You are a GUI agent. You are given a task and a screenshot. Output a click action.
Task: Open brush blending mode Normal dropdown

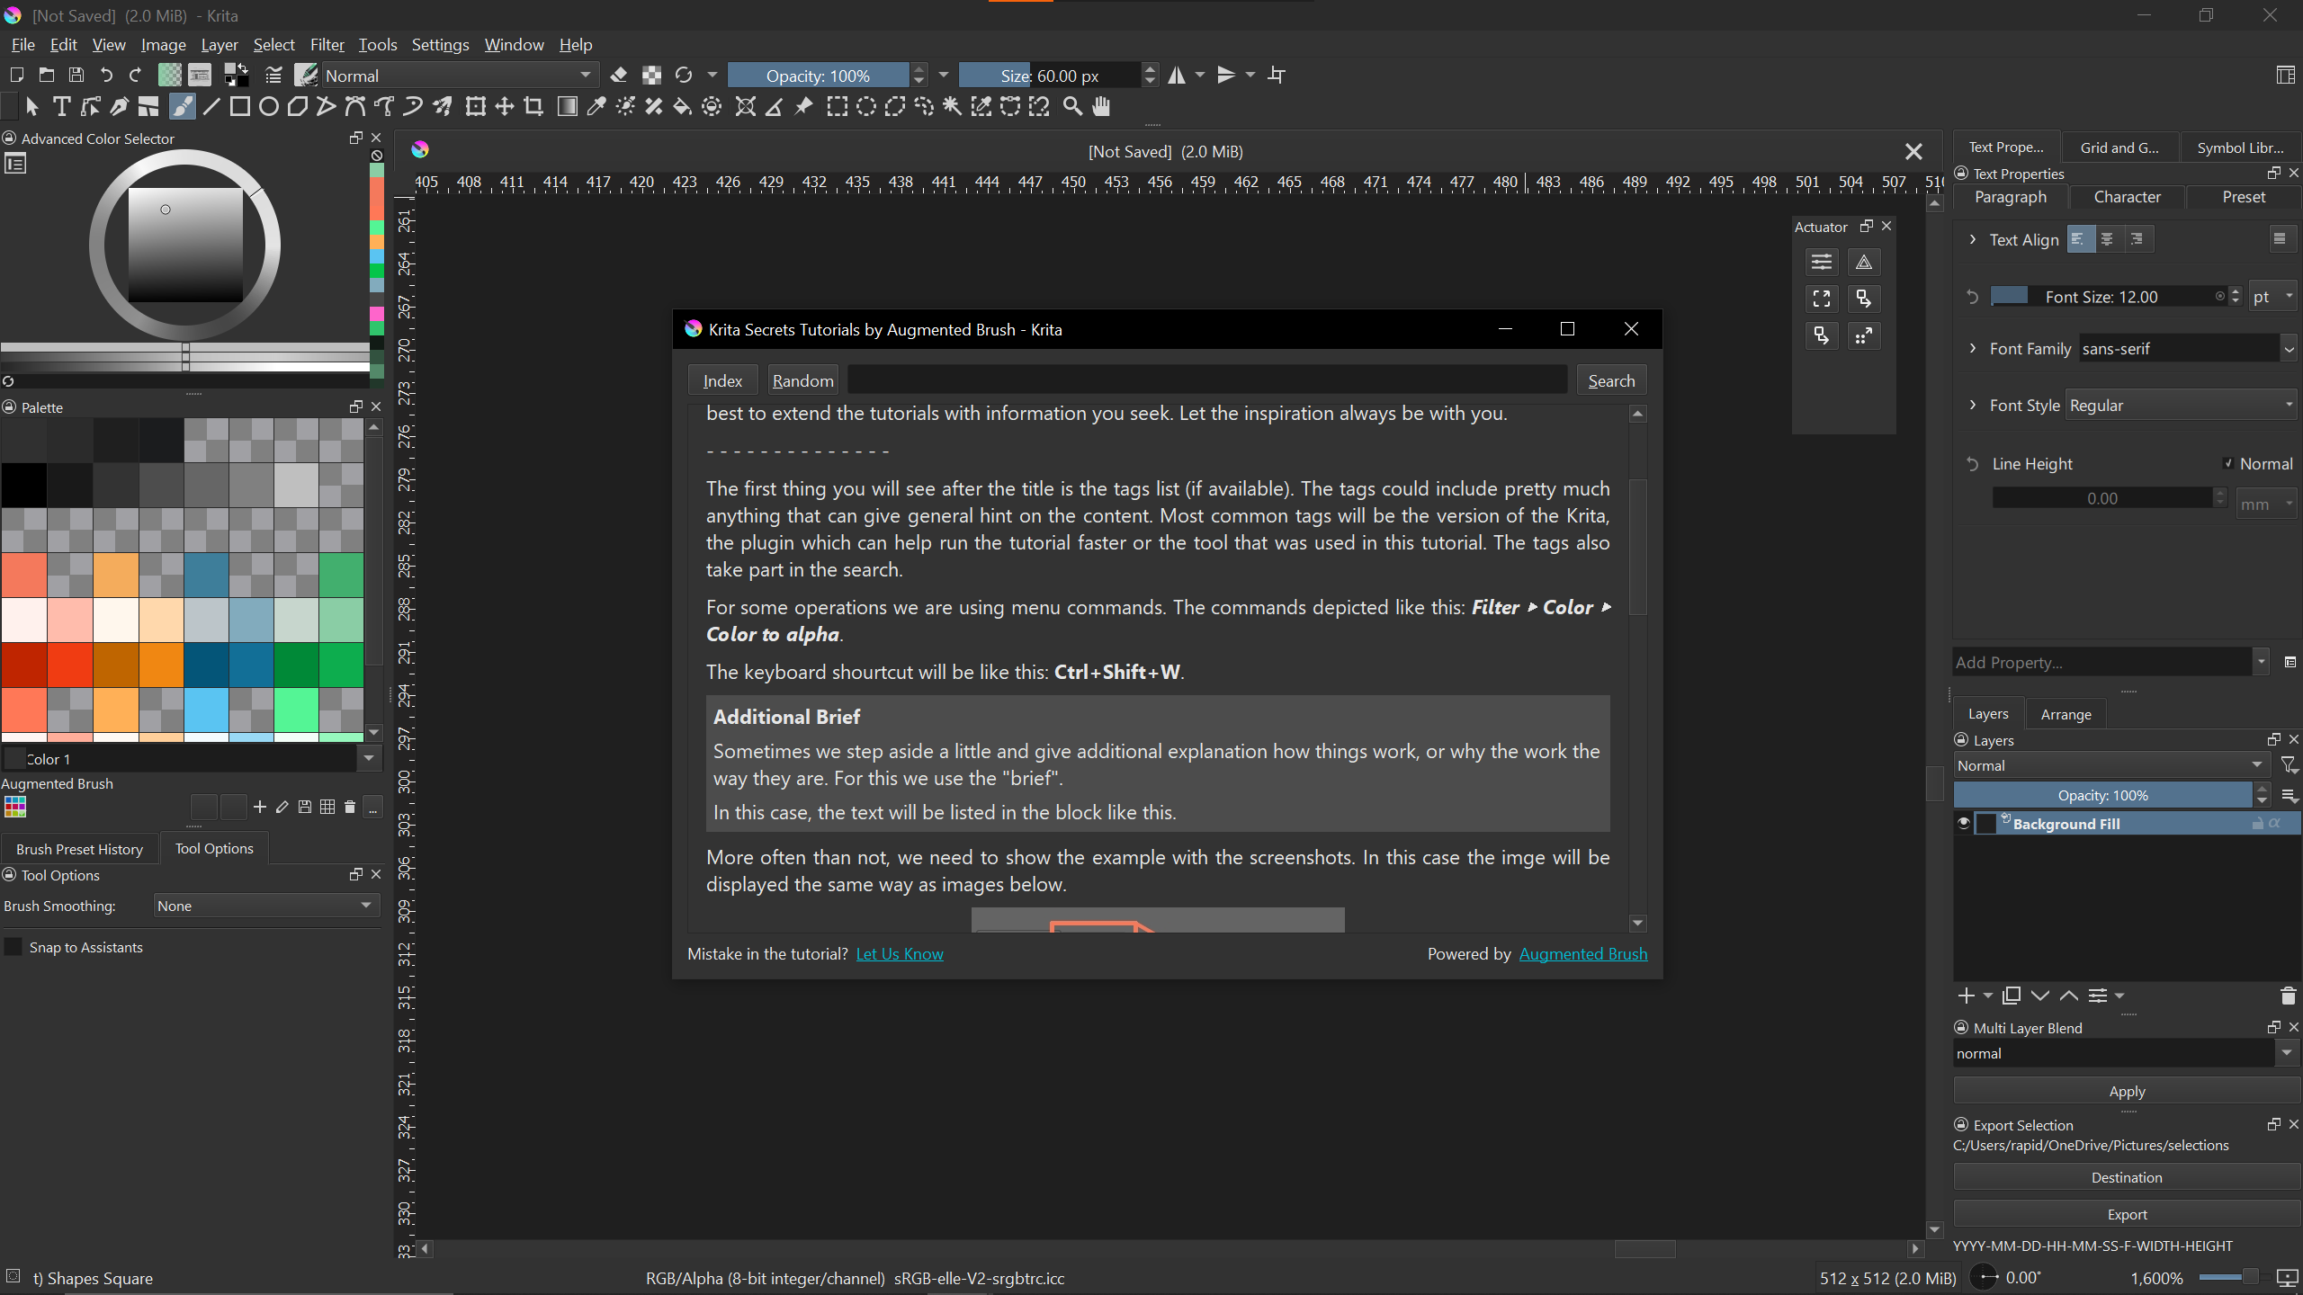[459, 76]
